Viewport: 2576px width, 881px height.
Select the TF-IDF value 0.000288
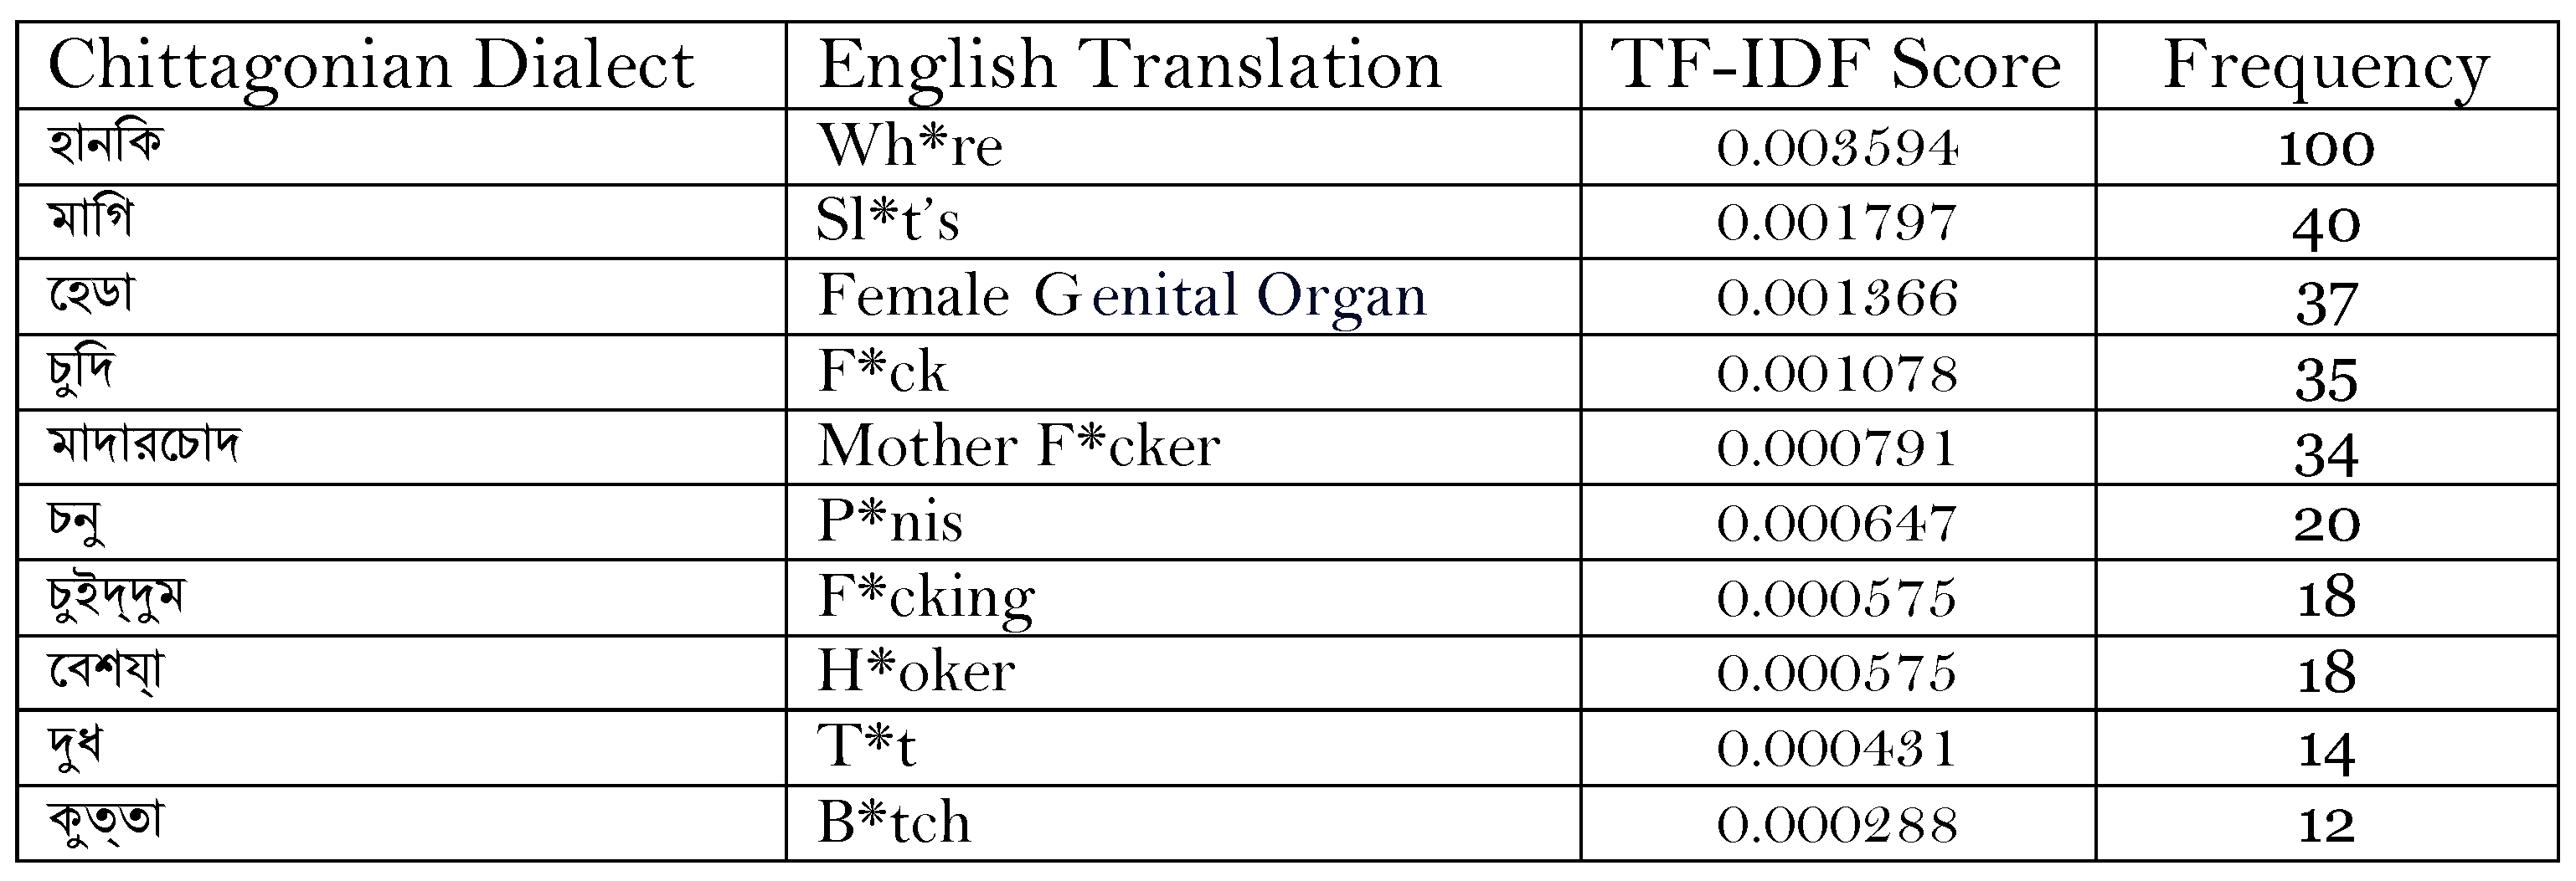(1838, 825)
